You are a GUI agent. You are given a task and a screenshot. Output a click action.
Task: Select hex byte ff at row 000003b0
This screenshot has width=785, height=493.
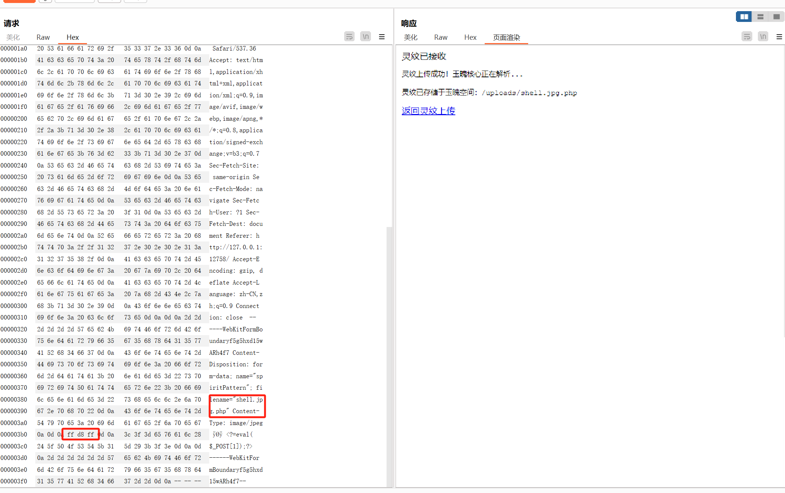71,434
